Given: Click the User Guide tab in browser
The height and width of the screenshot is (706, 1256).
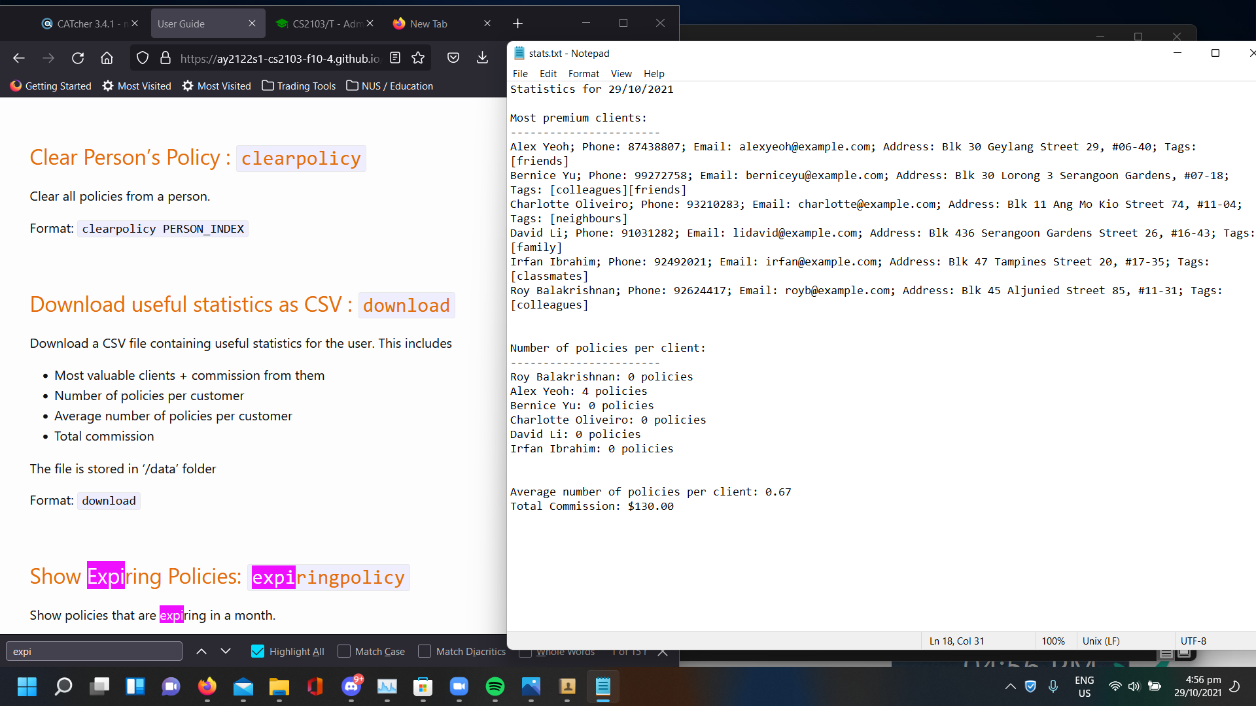Looking at the screenshot, I should [181, 24].
